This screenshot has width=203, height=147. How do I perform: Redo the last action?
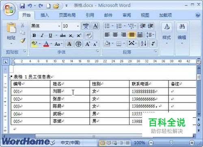tap(41, 6)
